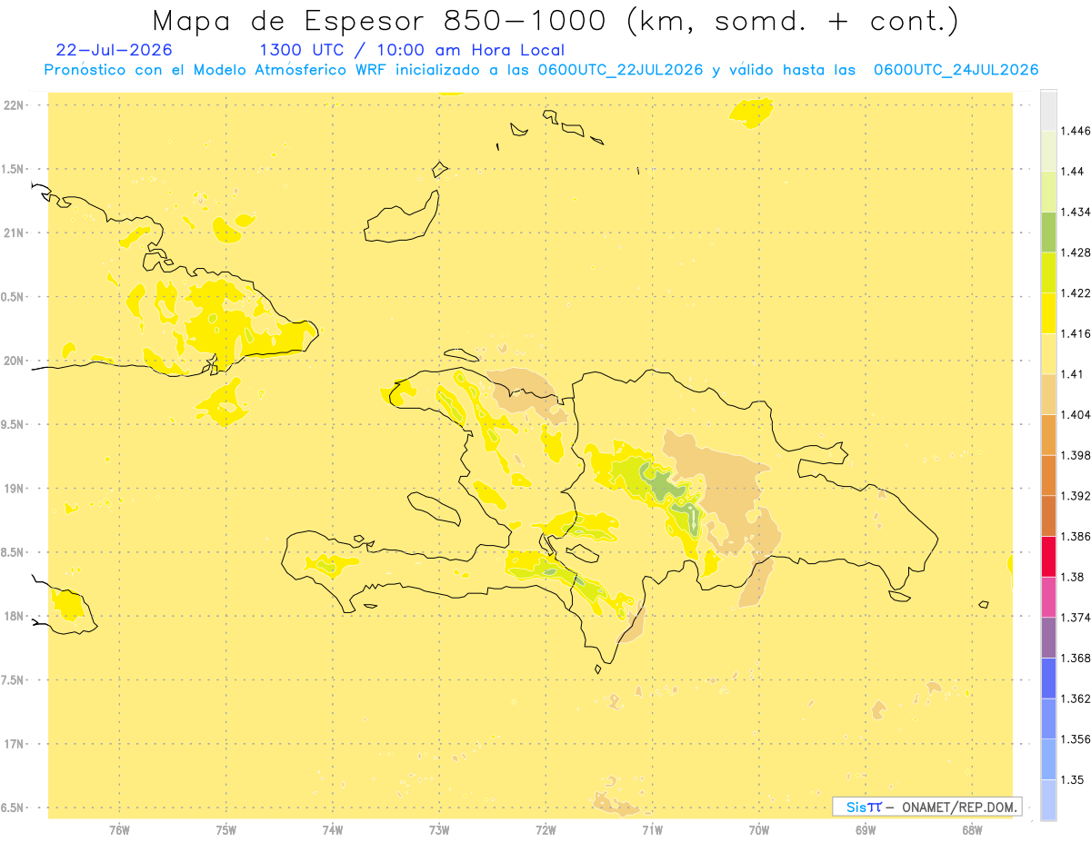Click the legend value 1.422
Screen dimensions: 1091x842
pyautogui.click(x=1076, y=292)
